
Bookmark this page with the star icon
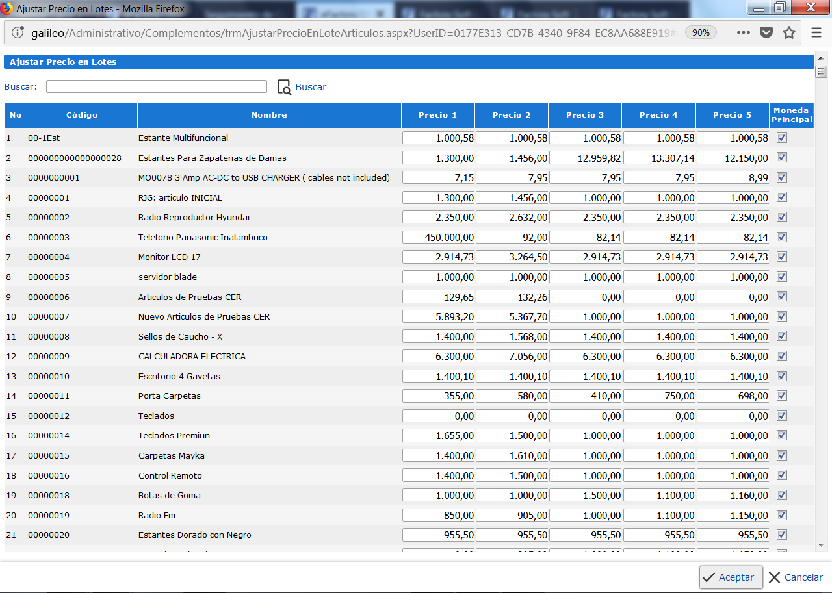[x=789, y=32]
